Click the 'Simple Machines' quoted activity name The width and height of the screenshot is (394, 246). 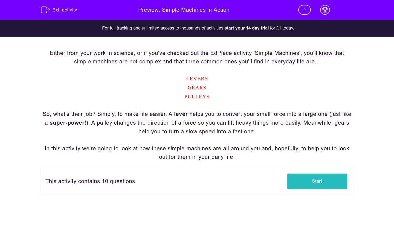click(277, 53)
